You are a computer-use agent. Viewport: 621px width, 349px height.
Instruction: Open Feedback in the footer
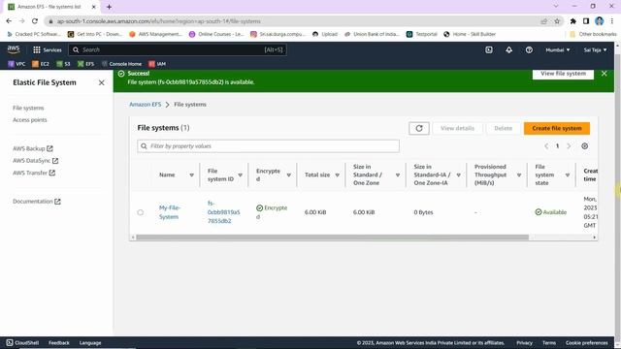click(59, 342)
